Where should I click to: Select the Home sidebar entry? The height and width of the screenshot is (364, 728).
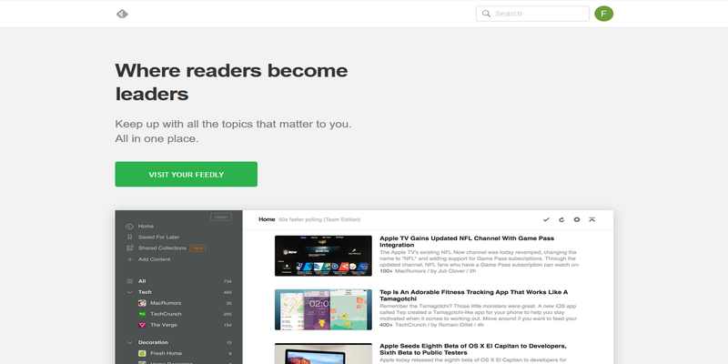click(x=146, y=226)
